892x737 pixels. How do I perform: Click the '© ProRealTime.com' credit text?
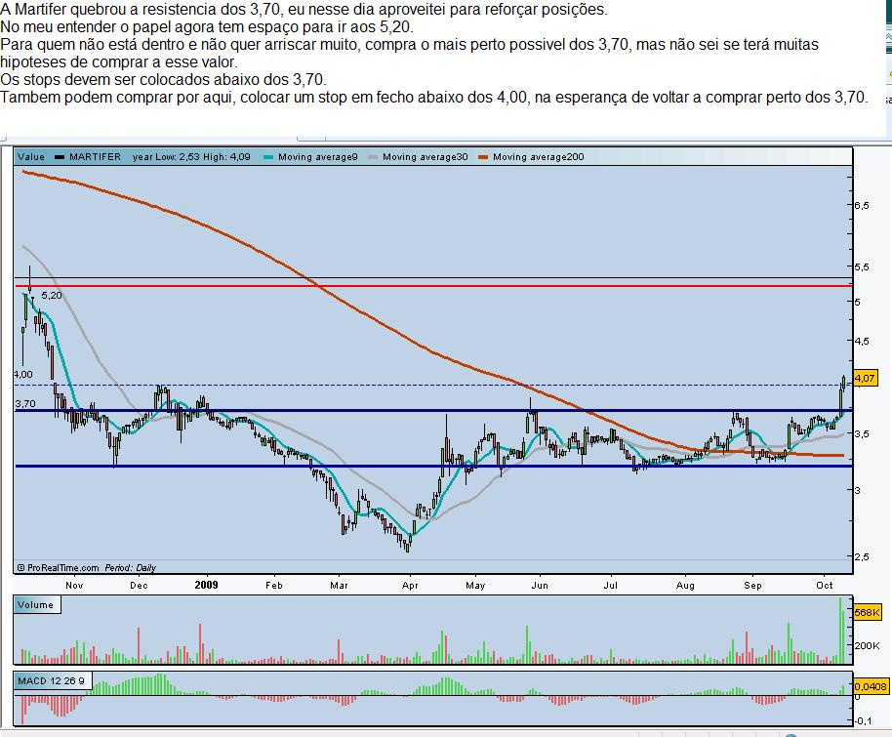click(58, 567)
